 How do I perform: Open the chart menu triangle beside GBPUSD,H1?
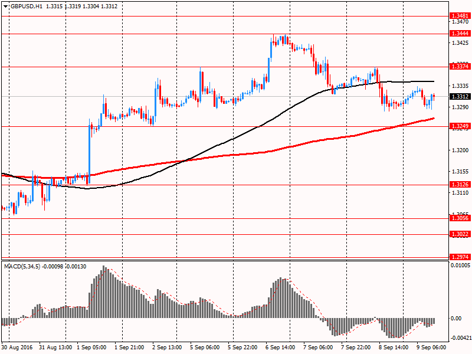6,6
